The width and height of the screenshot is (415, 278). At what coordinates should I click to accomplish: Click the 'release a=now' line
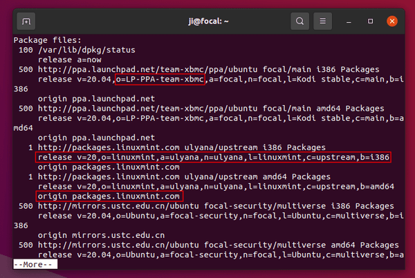(70, 59)
